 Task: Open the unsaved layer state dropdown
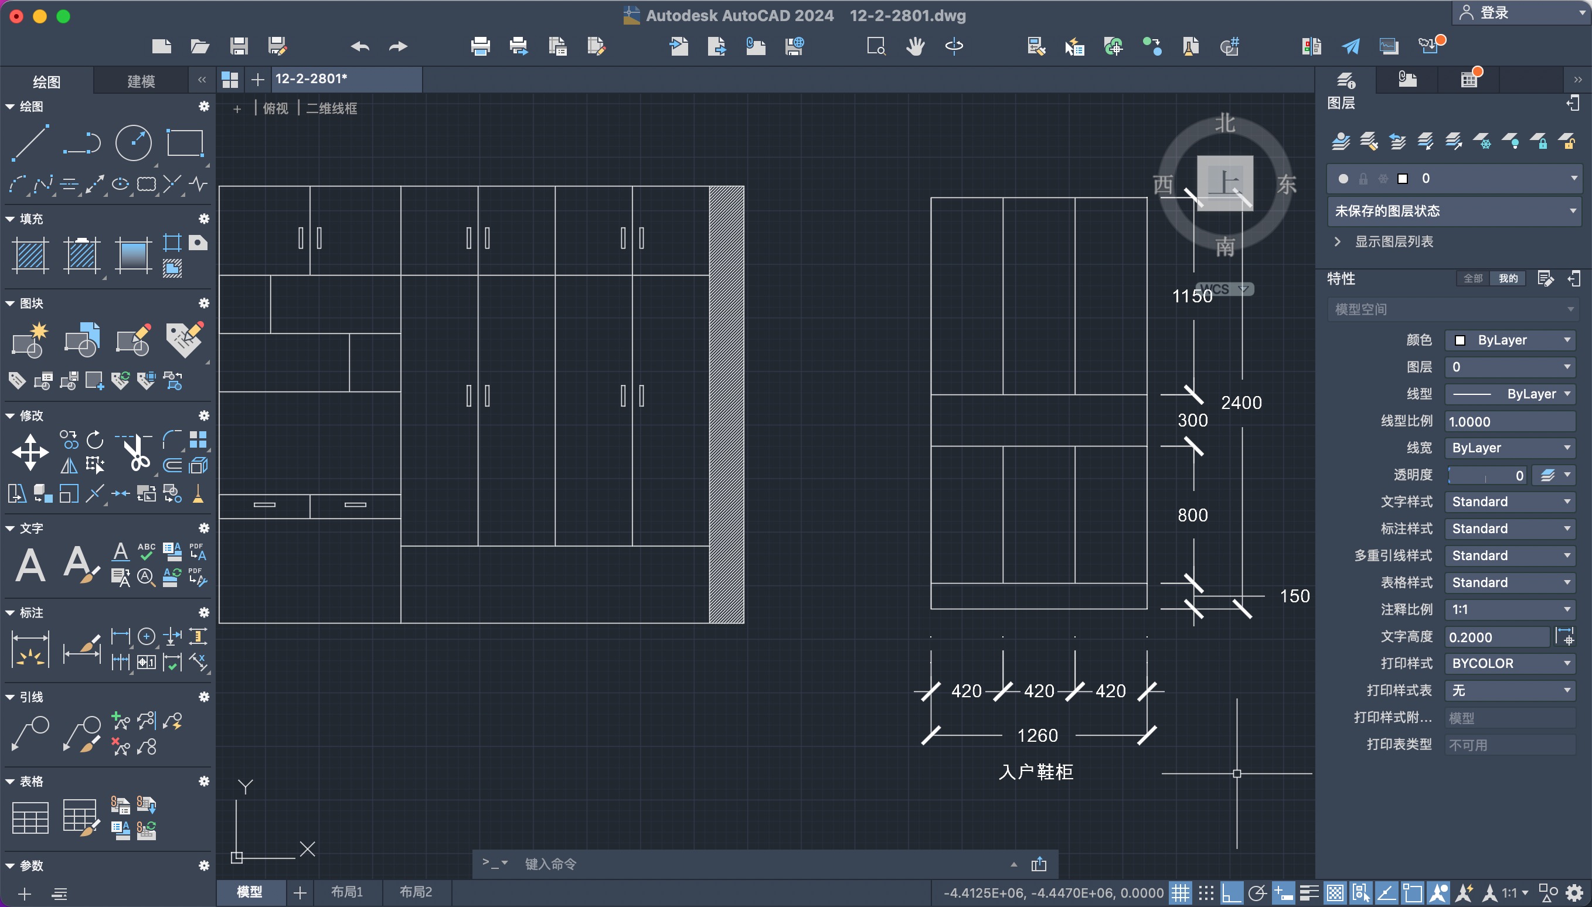[1454, 211]
